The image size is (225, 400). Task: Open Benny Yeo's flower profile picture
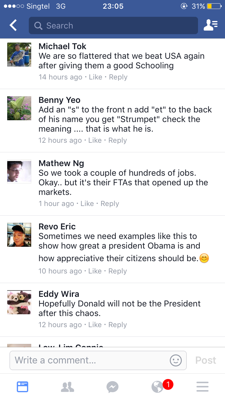click(19, 108)
